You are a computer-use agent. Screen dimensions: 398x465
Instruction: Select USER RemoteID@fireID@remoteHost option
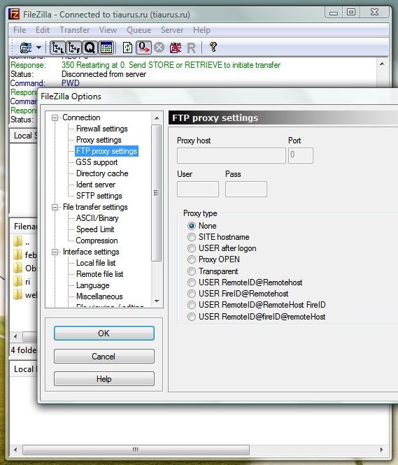pyautogui.click(x=192, y=317)
